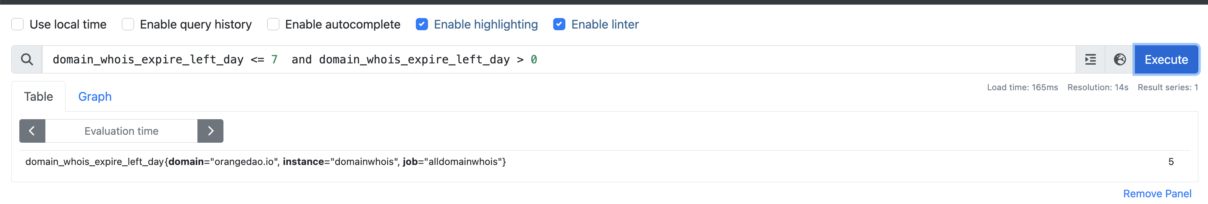Click the Load time 165ms stat
This screenshot has width=1208, height=204.
coord(1022,87)
